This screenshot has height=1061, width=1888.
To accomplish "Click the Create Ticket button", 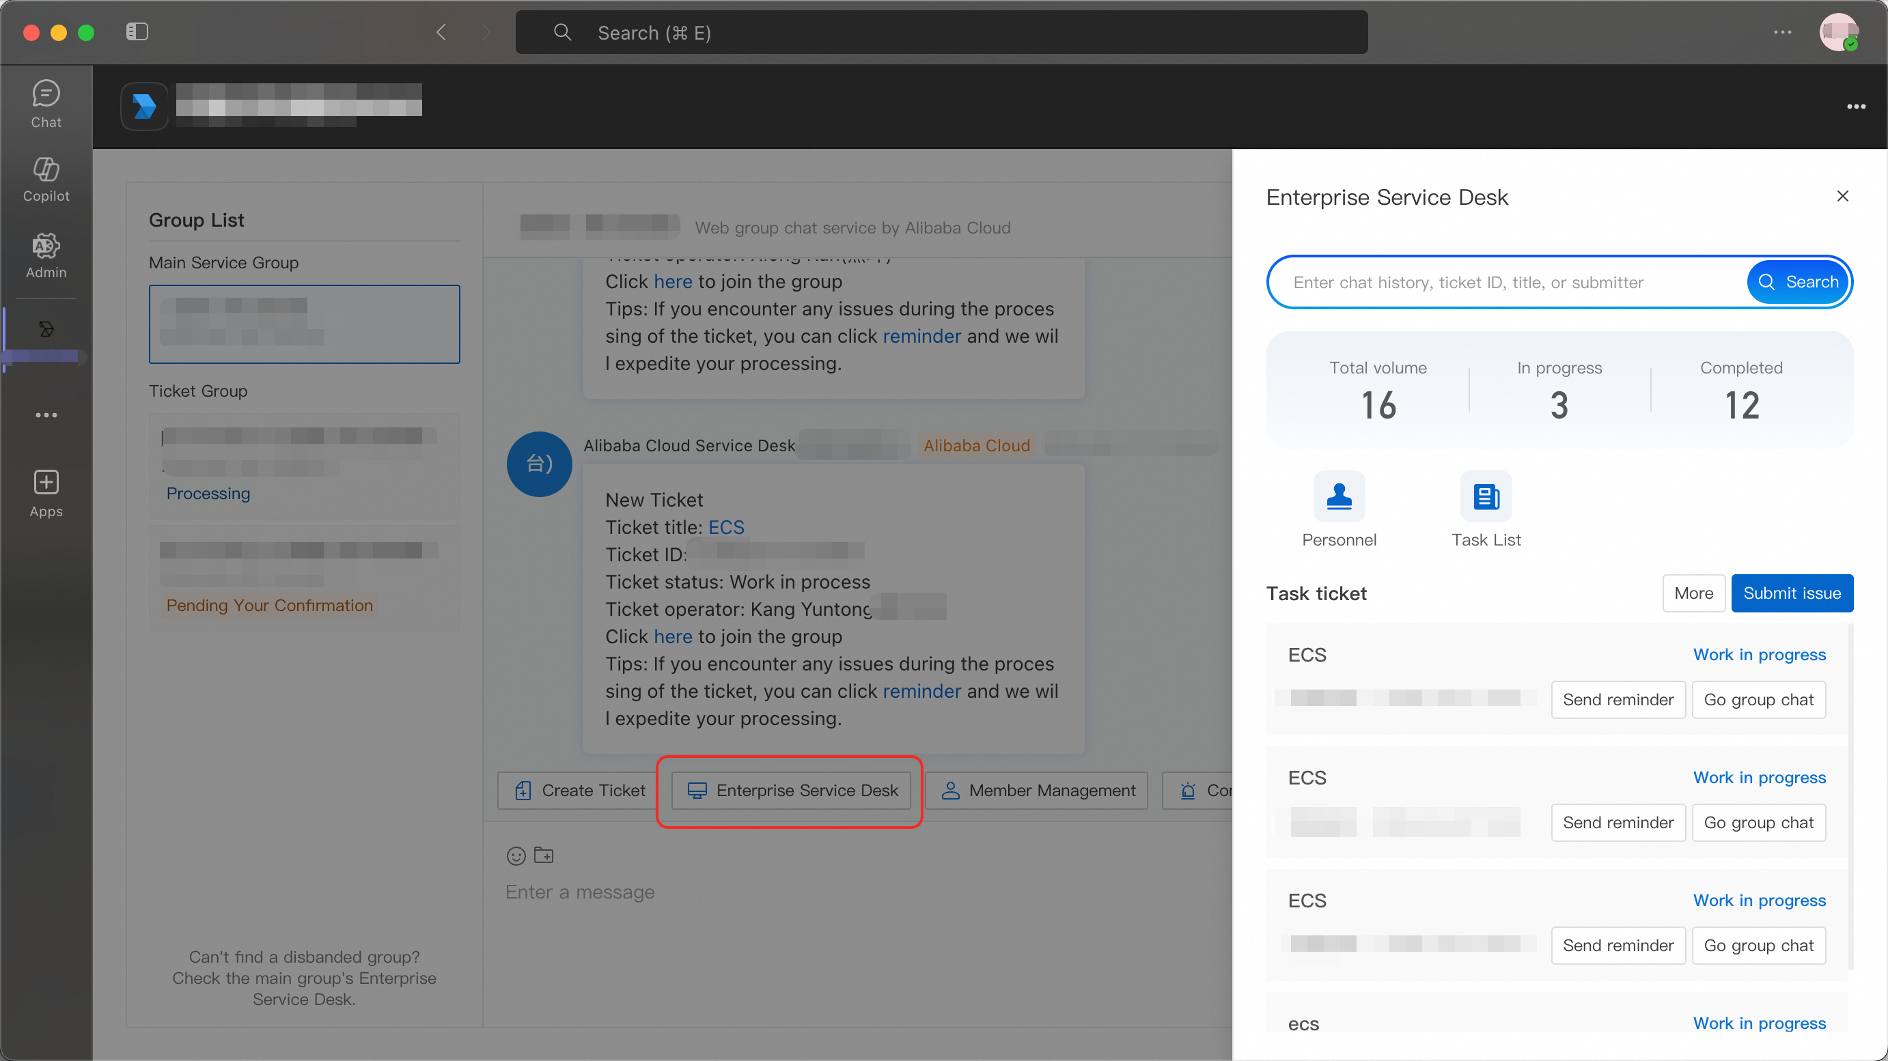I will 580,790.
